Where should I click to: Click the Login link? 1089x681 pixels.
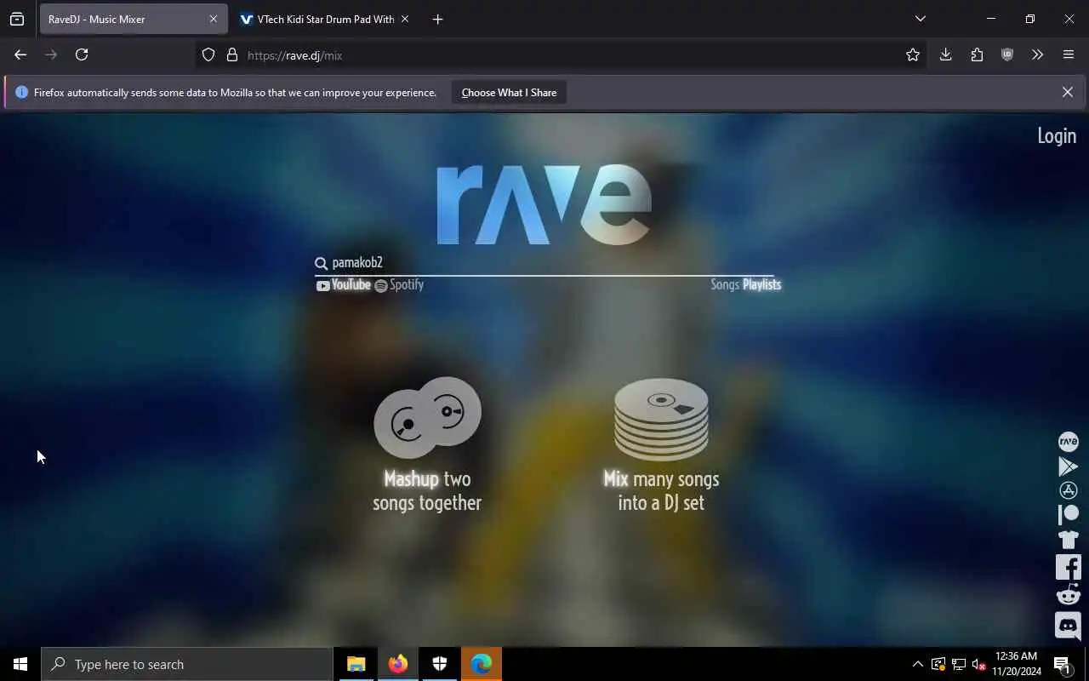[1057, 135]
